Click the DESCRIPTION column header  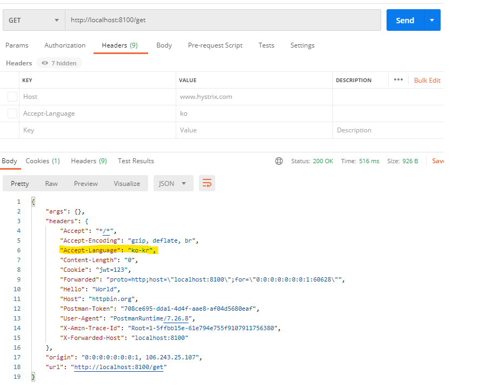354,81
